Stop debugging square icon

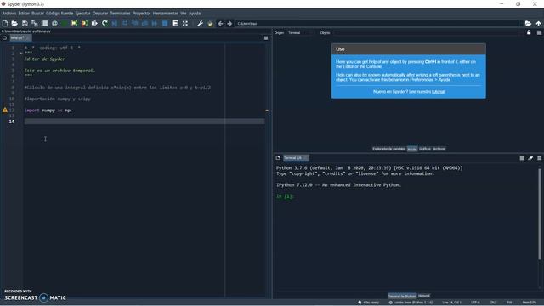pos(165,23)
